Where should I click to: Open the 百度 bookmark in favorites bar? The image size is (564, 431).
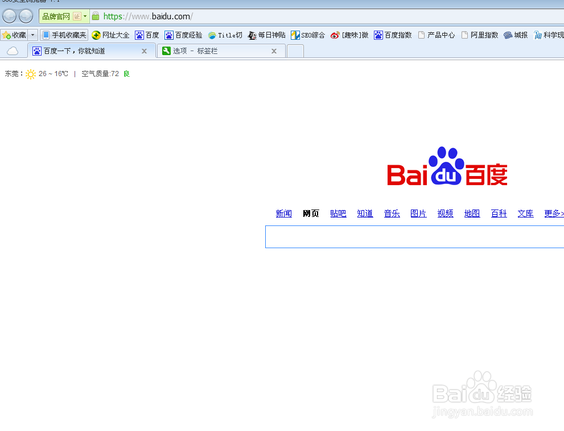pyautogui.click(x=147, y=35)
